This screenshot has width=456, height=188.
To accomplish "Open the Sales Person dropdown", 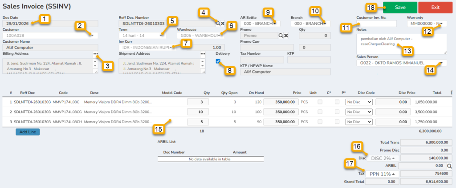I will (x=441, y=63).
